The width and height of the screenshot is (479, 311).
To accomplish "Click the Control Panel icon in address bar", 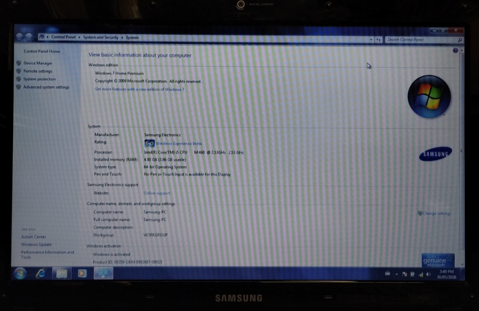I will coord(42,37).
